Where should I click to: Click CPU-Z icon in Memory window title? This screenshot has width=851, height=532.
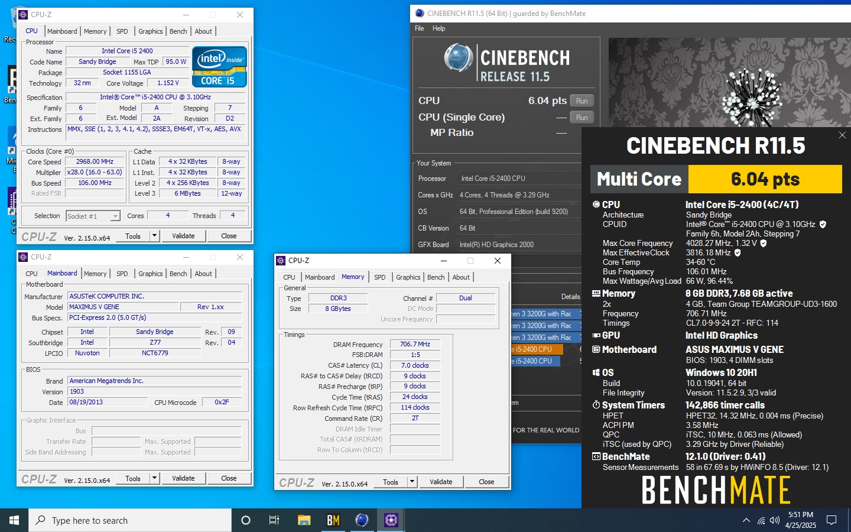[281, 261]
